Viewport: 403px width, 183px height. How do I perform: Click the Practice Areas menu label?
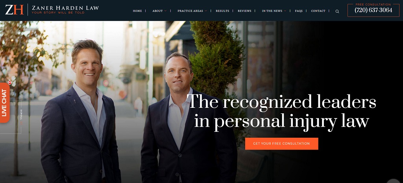[190, 11]
